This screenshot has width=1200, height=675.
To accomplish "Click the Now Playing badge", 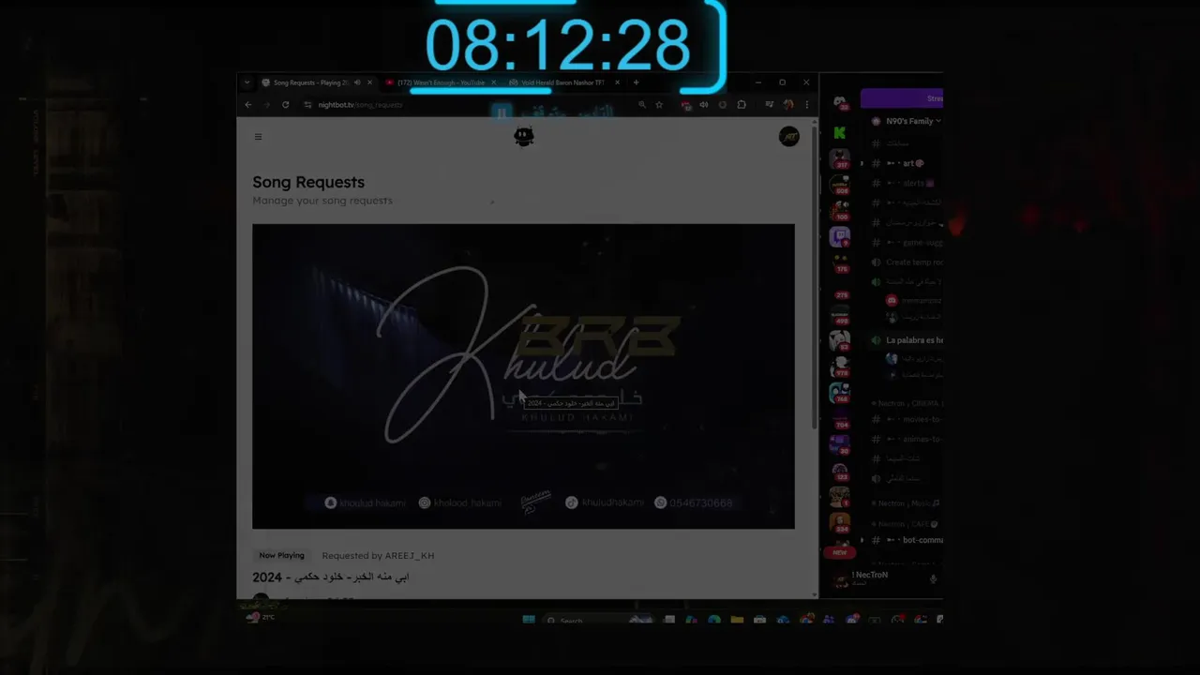I will pyautogui.click(x=281, y=555).
